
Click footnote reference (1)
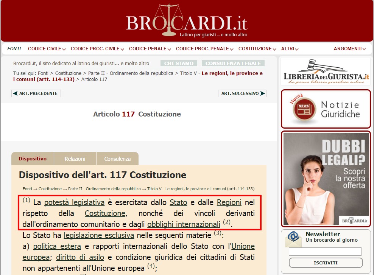click(x=26, y=200)
